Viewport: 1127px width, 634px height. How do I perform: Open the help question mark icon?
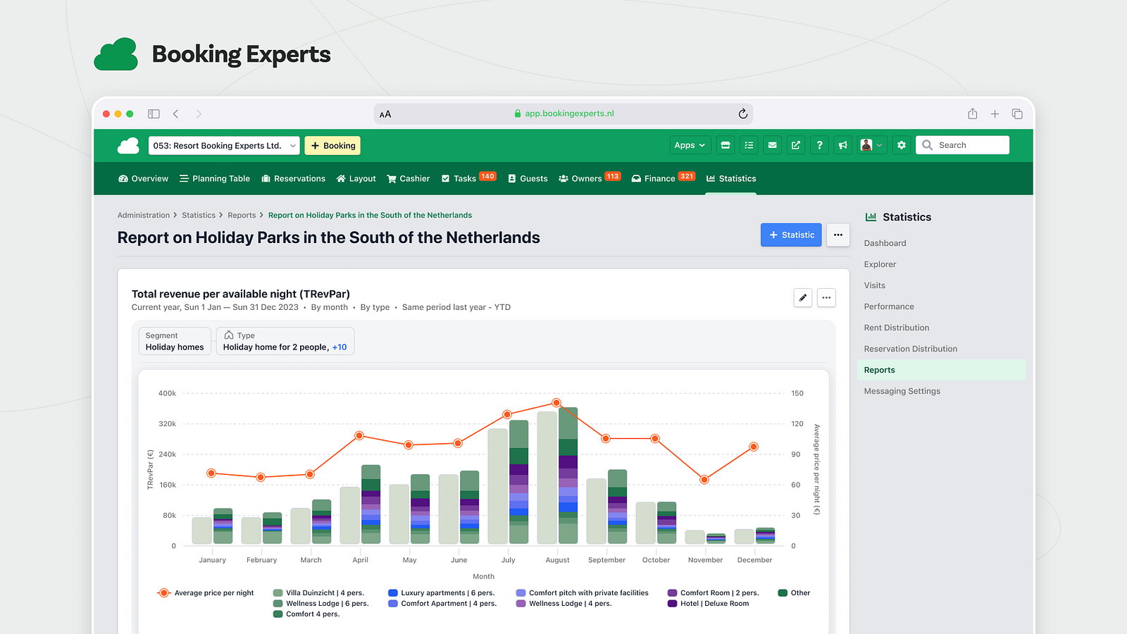point(819,145)
